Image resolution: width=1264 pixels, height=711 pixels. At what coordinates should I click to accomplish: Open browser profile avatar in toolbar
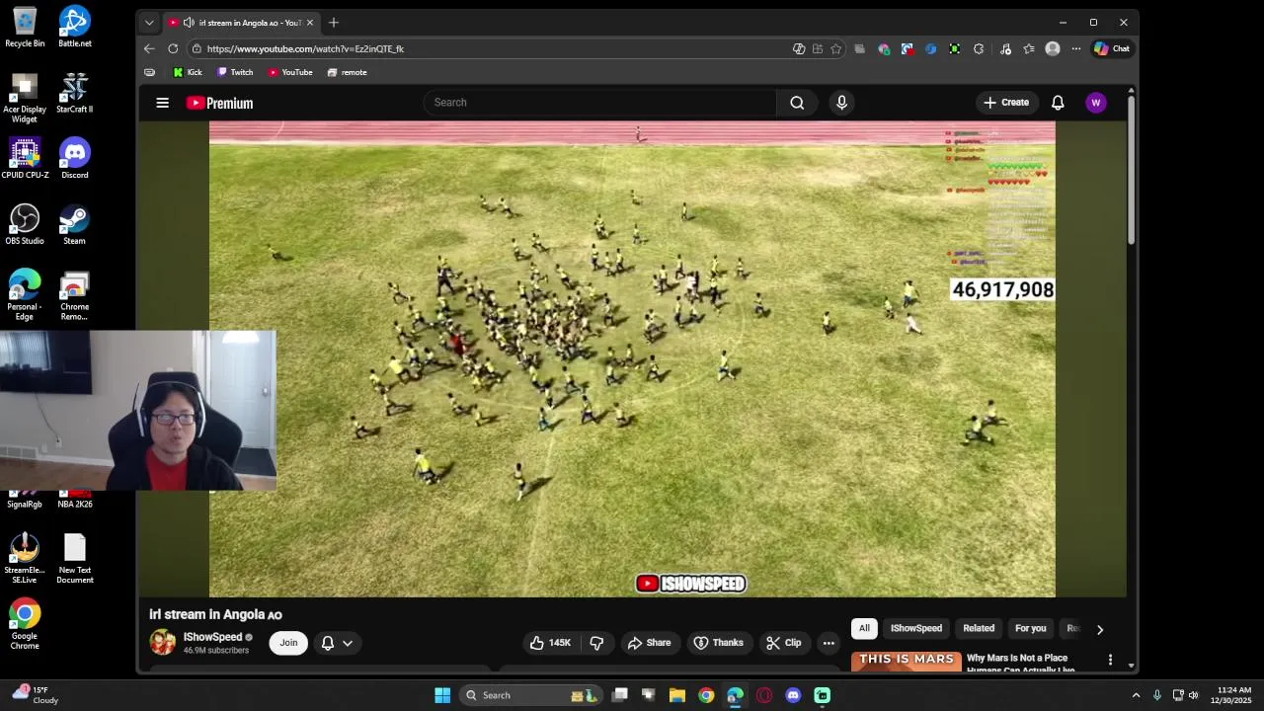1053,48
